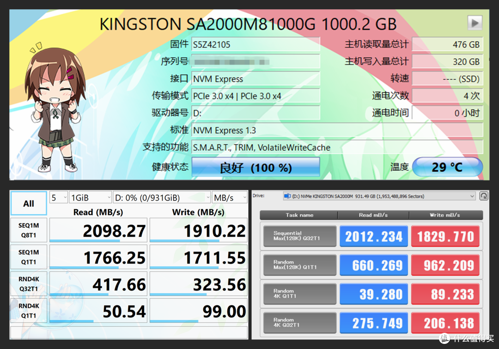This screenshot has height=349, width=499.
Task: Toggle the temperature display showing 29 ℃
Action: click(x=447, y=167)
